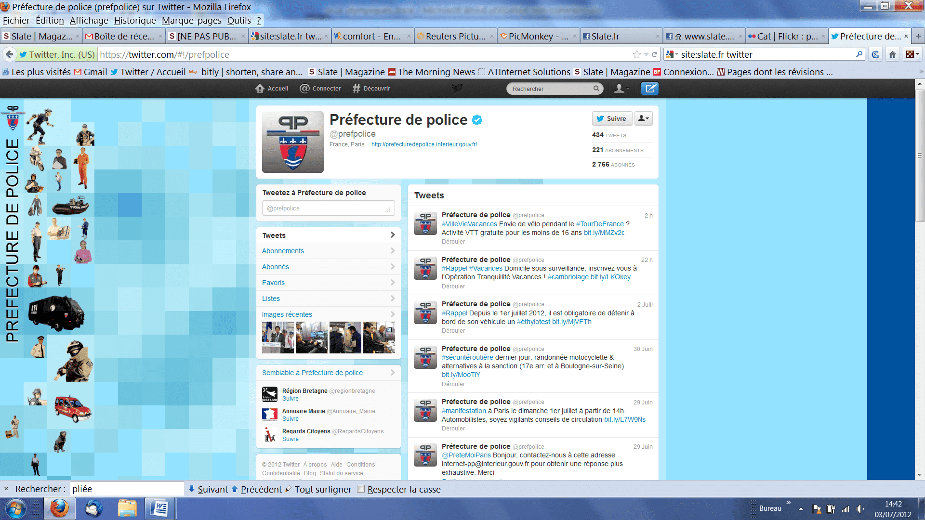The width and height of the screenshot is (925, 520).
Task: Switch to the Boîte de réce... tab
Action: (x=124, y=36)
